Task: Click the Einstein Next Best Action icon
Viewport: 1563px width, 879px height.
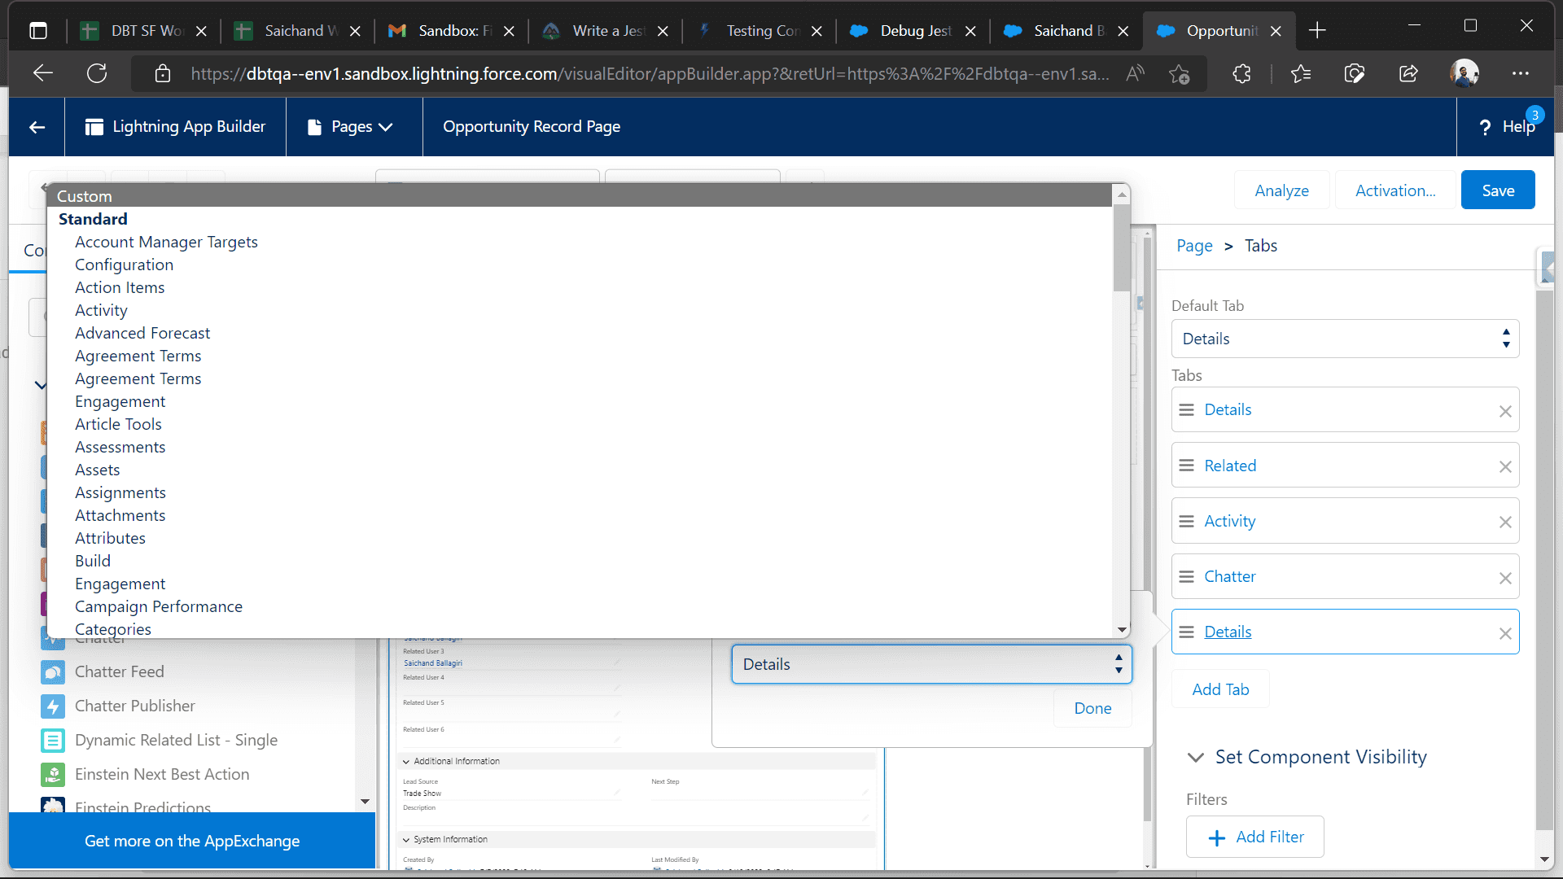Action: pos(53,775)
